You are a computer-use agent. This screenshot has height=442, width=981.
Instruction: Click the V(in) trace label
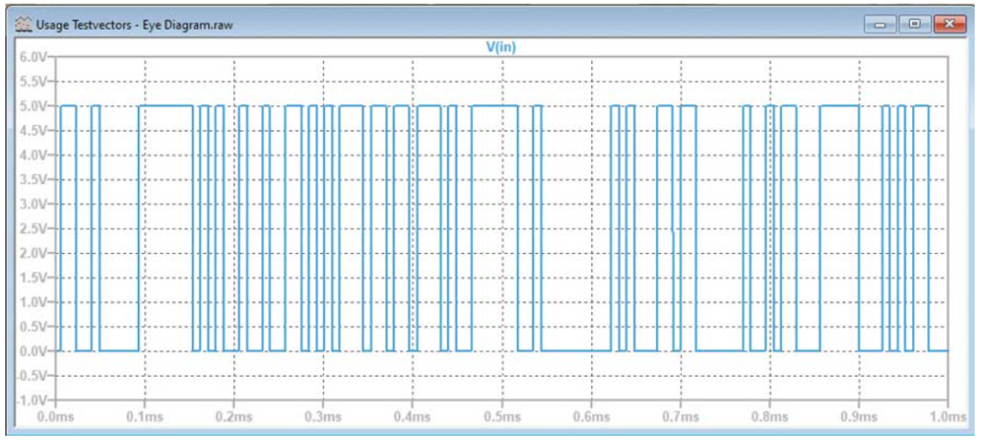tap(500, 48)
